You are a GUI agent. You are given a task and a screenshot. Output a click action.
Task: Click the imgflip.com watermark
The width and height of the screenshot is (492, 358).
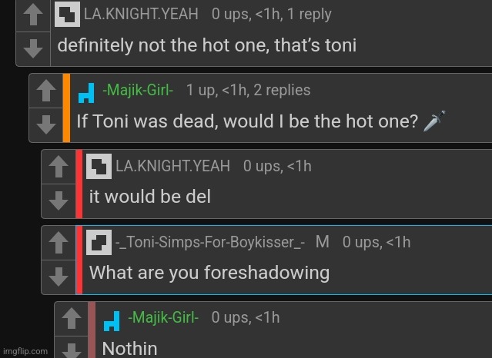25,351
